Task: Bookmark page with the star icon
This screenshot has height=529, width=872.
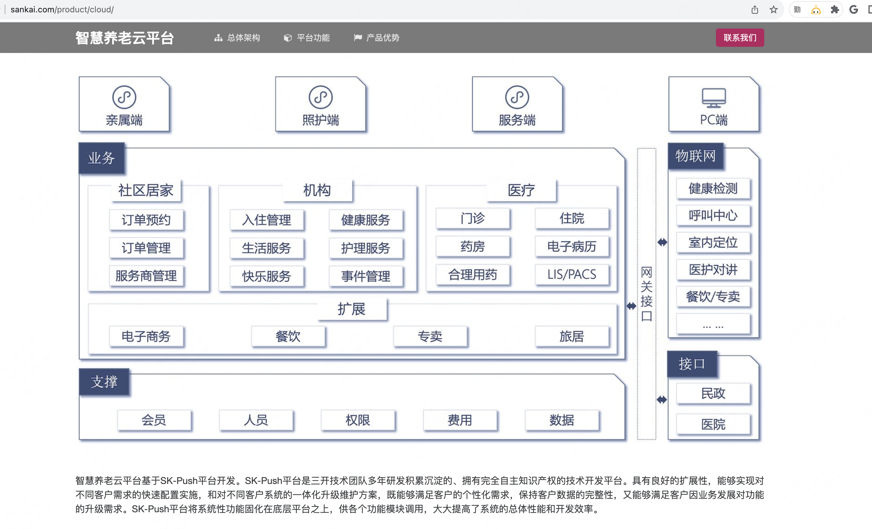Action: point(773,9)
